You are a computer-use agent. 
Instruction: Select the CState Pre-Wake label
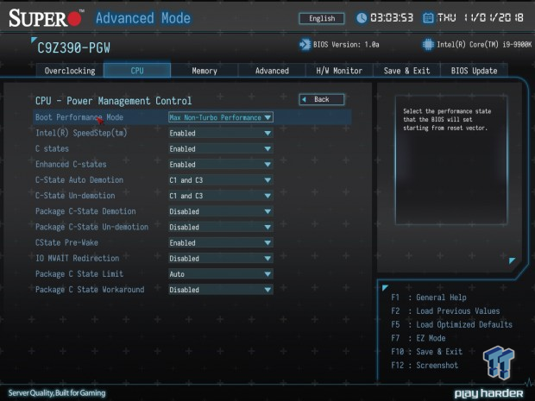[x=66, y=243]
